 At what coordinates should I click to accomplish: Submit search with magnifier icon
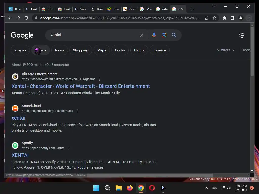tap(174, 35)
